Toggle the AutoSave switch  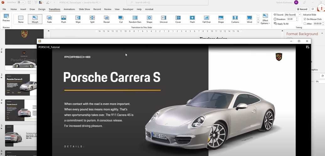tap(21, 3)
